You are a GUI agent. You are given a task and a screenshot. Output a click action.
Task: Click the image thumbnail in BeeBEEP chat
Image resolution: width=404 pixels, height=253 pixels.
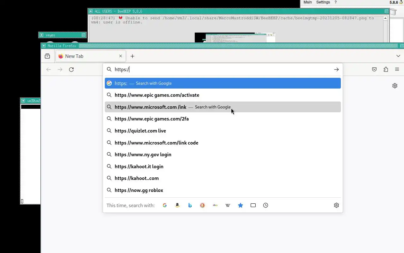point(235,37)
